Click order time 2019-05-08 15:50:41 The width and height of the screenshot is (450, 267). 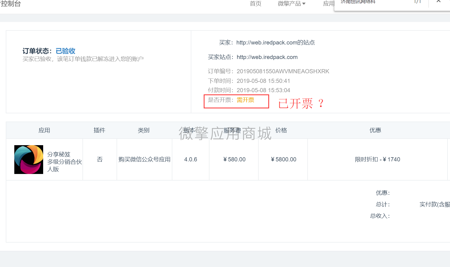(263, 81)
